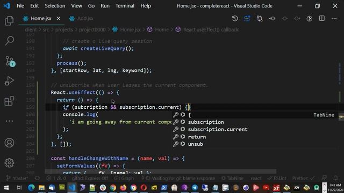Toggle ESLint status bar item
344x193 pixels.
tap(277, 179)
